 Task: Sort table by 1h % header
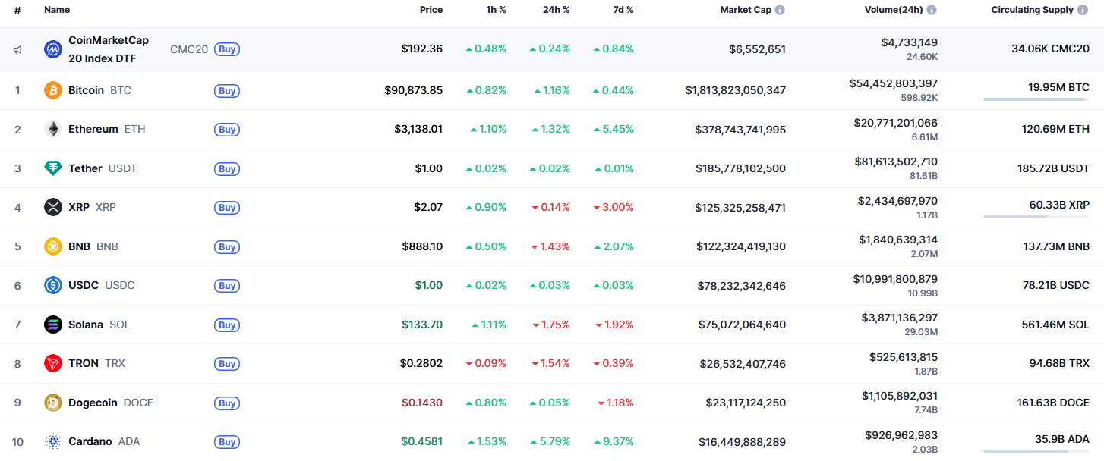pos(497,10)
